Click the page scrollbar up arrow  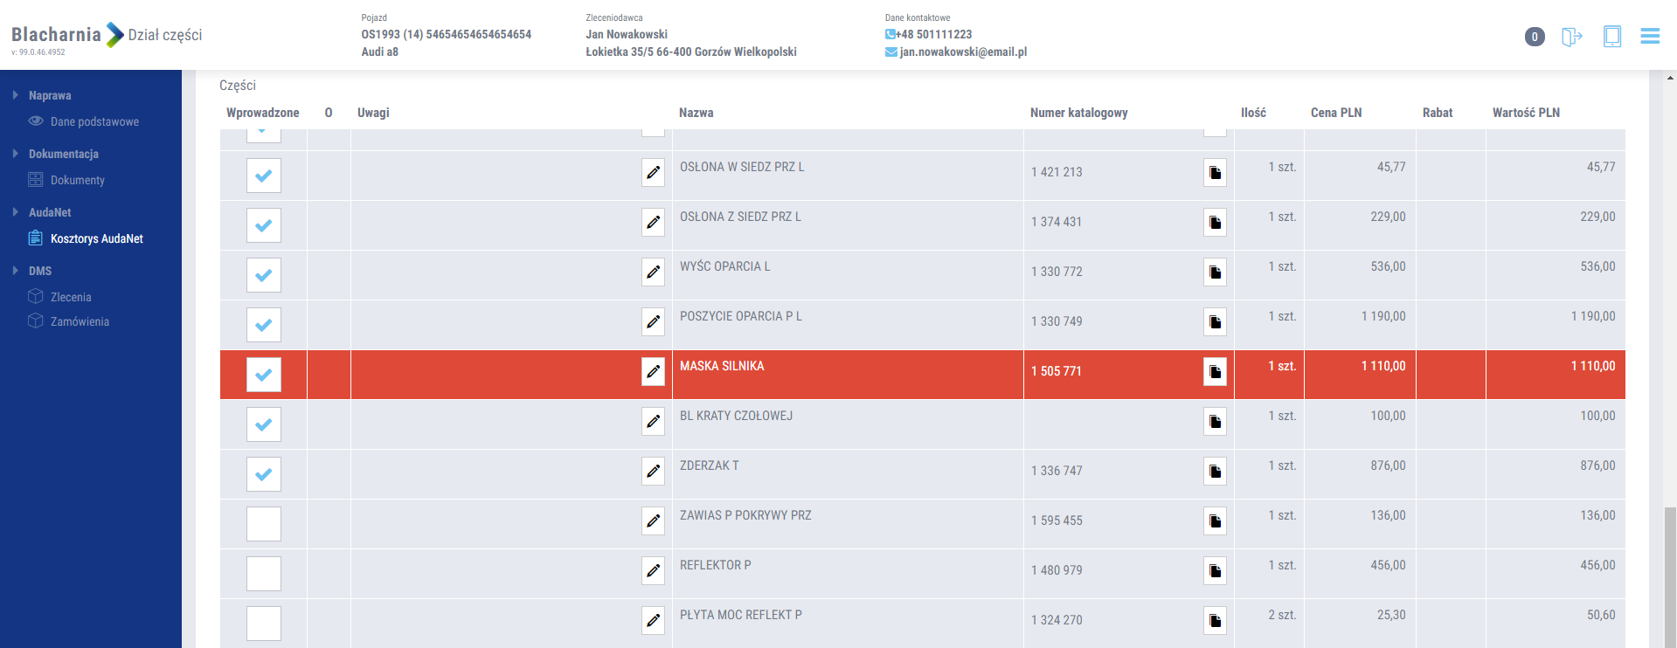point(1670,78)
